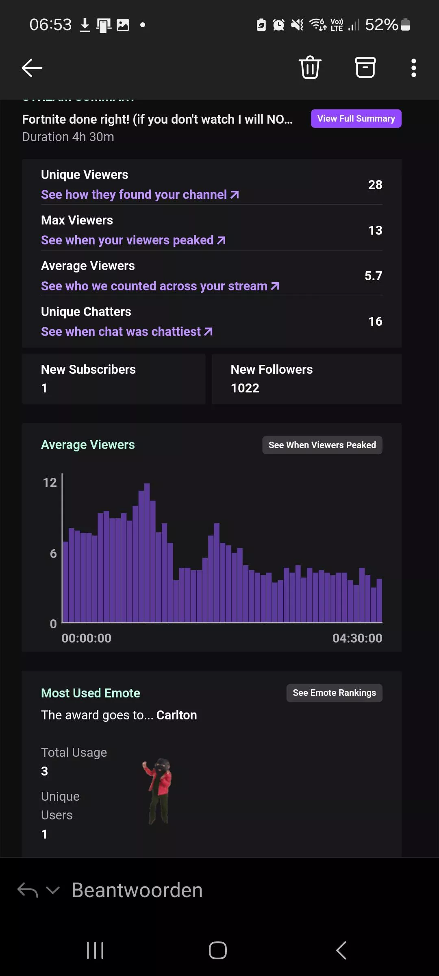
Task: Tap the downloads icon in status bar
Action: tap(85, 24)
